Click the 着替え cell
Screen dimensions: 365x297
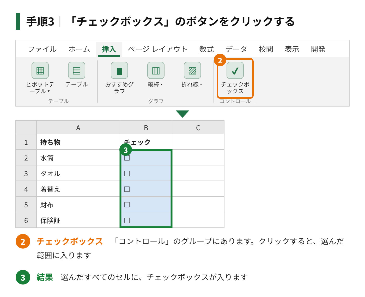pos(78,189)
